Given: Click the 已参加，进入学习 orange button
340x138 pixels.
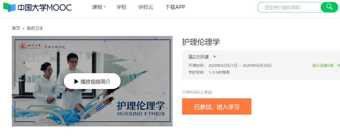Looking at the screenshot, I should [x=217, y=106].
